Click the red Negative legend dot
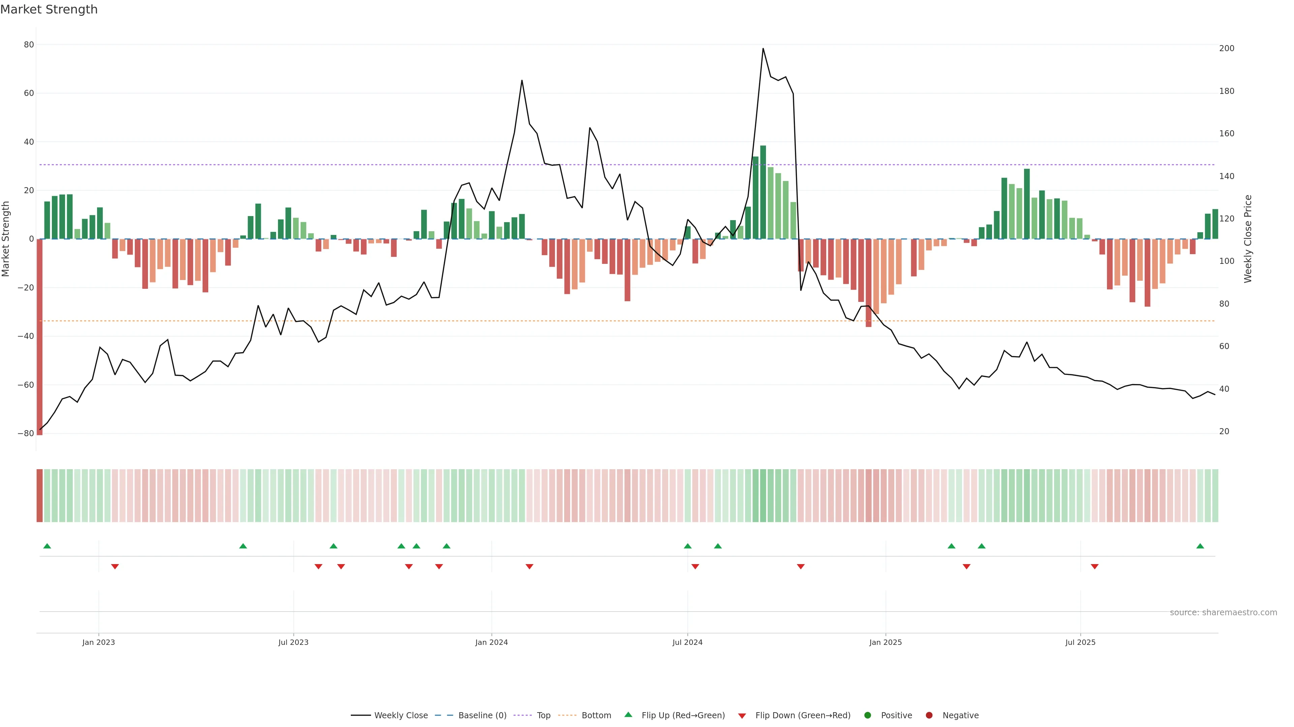This screenshot has width=1294, height=727. (x=929, y=716)
